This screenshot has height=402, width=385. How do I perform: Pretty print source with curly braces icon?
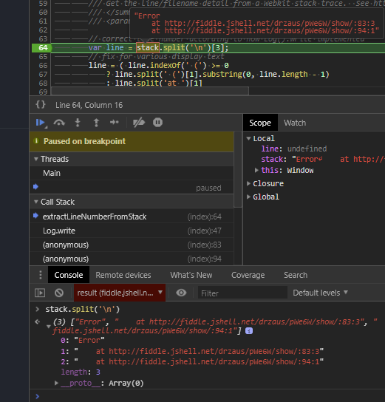41,105
